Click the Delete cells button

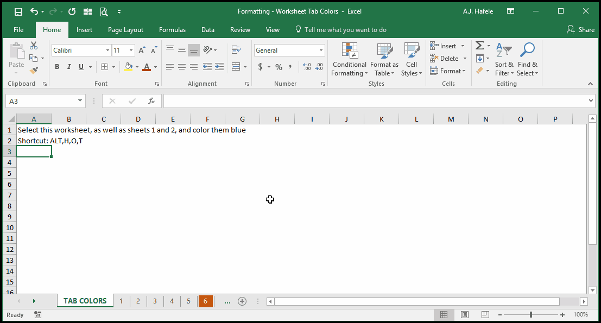point(448,59)
